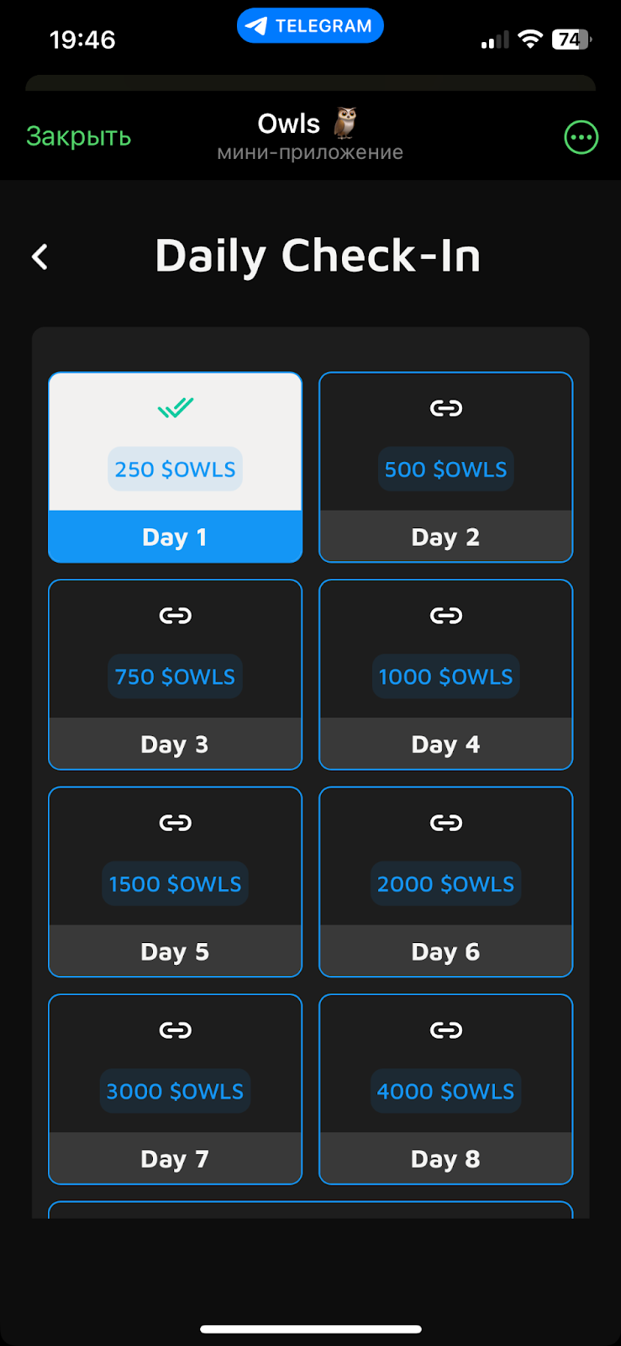Select the 250 $OWLS reward badge
This screenshot has width=621, height=1346.
tap(175, 469)
